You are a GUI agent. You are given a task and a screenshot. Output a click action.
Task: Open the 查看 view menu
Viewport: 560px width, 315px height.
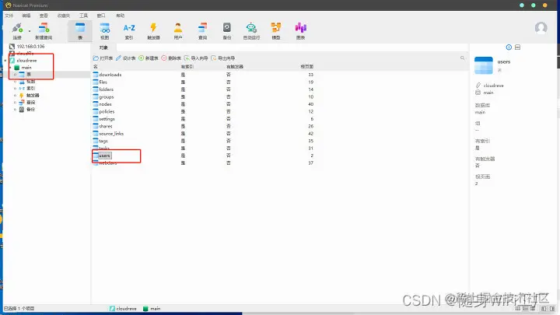coord(44,16)
